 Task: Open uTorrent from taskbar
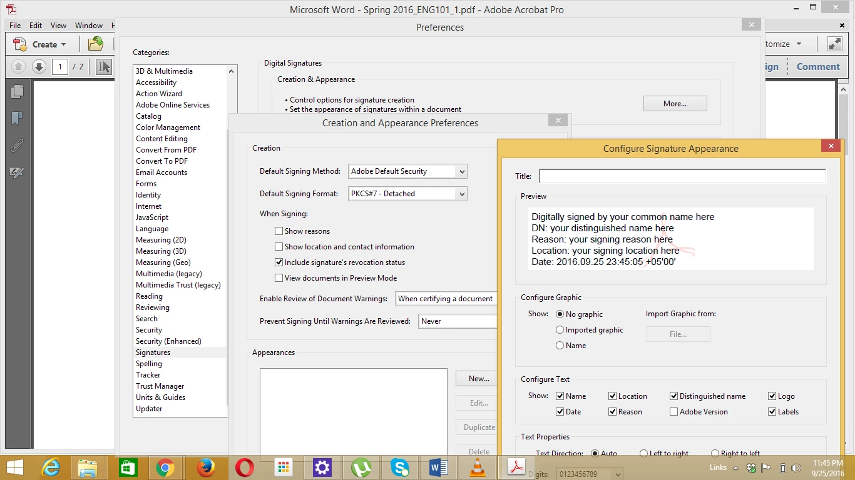pyautogui.click(x=361, y=467)
